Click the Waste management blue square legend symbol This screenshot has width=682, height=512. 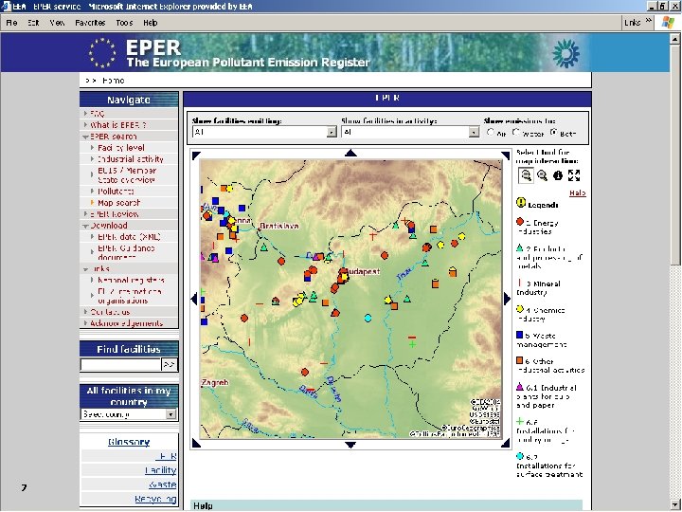pos(519,335)
